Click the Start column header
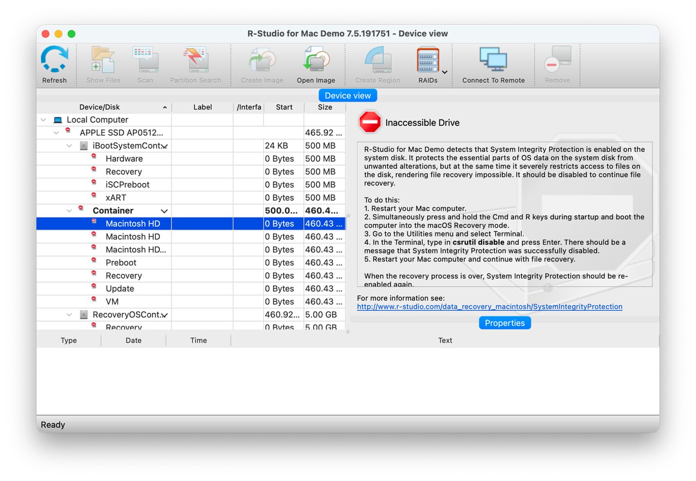This screenshot has height=481, width=696. click(284, 107)
